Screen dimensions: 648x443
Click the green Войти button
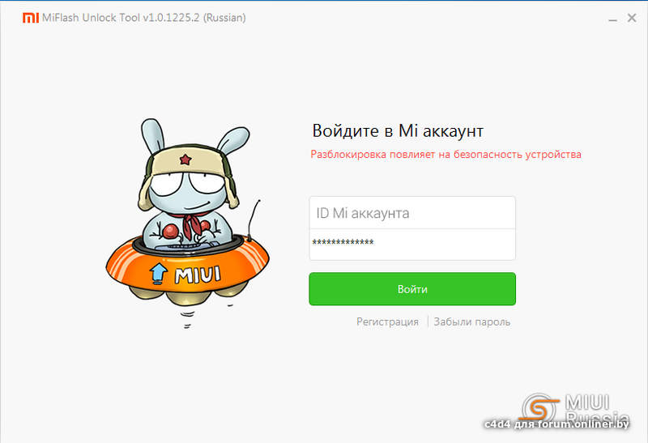412,289
